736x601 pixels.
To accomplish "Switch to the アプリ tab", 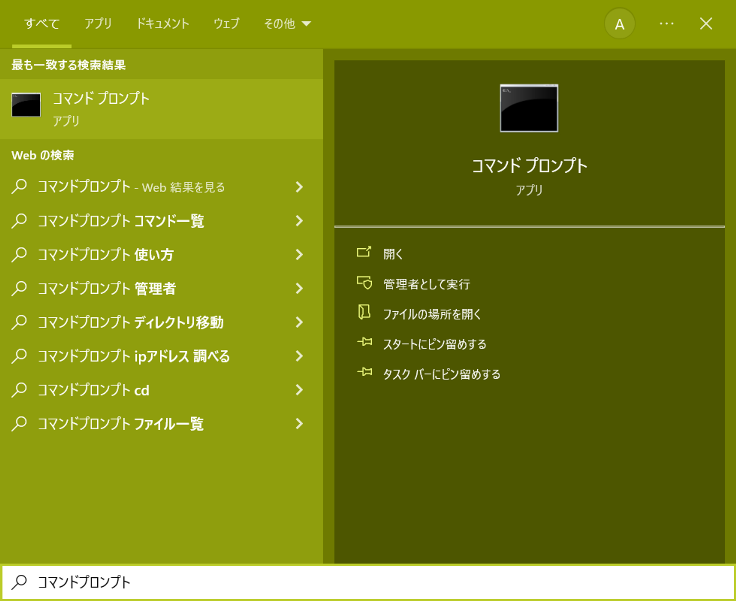I will 98,24.
